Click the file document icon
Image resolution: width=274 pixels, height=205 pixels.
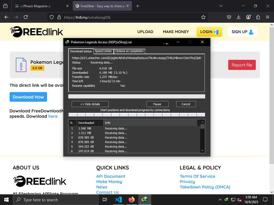pos(21,65)
